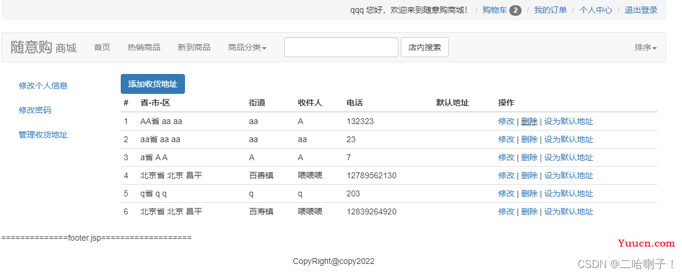Click 修改 for row 2 aa省 address
682x275 pixels.
pyautogui.click(x=506, y=139)
